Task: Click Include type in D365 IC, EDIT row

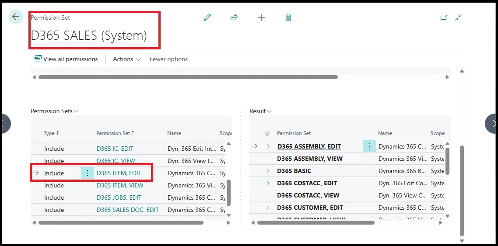Action: (x=54, y=149)
